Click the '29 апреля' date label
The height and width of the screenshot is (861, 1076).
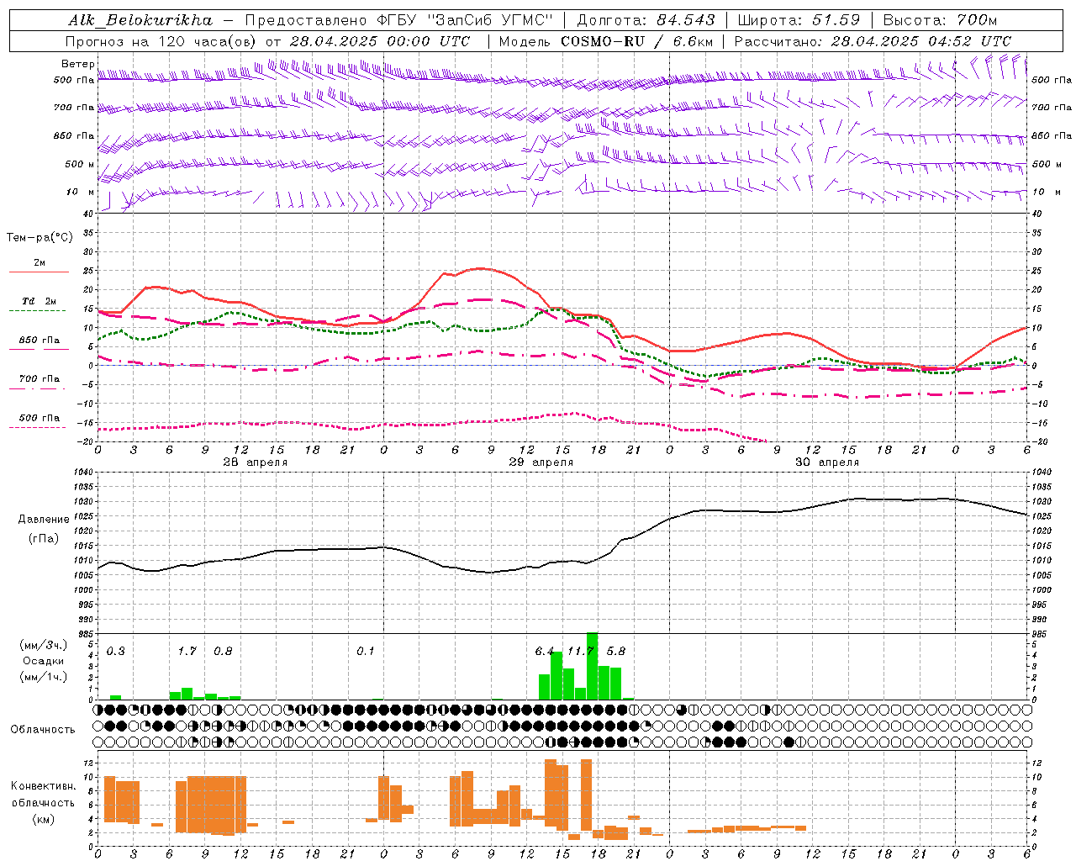click(x=541, y=462)
